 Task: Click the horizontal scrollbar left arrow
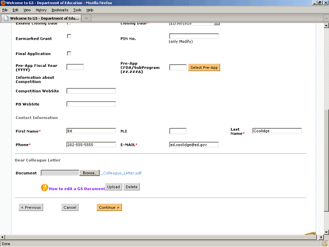coord(3,237)
